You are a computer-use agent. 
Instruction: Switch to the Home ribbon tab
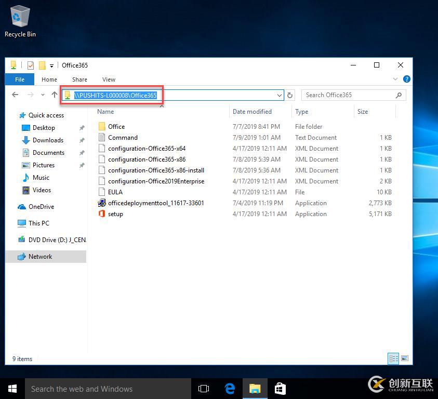[49, 79]
